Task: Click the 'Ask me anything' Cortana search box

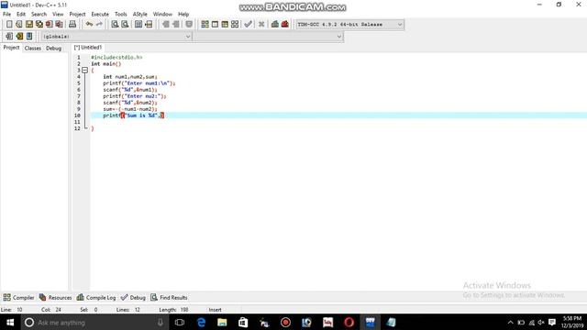Action: pos(94,322)
